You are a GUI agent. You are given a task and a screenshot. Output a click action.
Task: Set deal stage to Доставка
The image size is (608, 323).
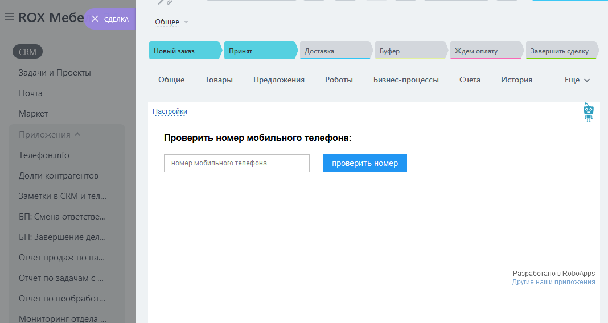click(335, 51)
